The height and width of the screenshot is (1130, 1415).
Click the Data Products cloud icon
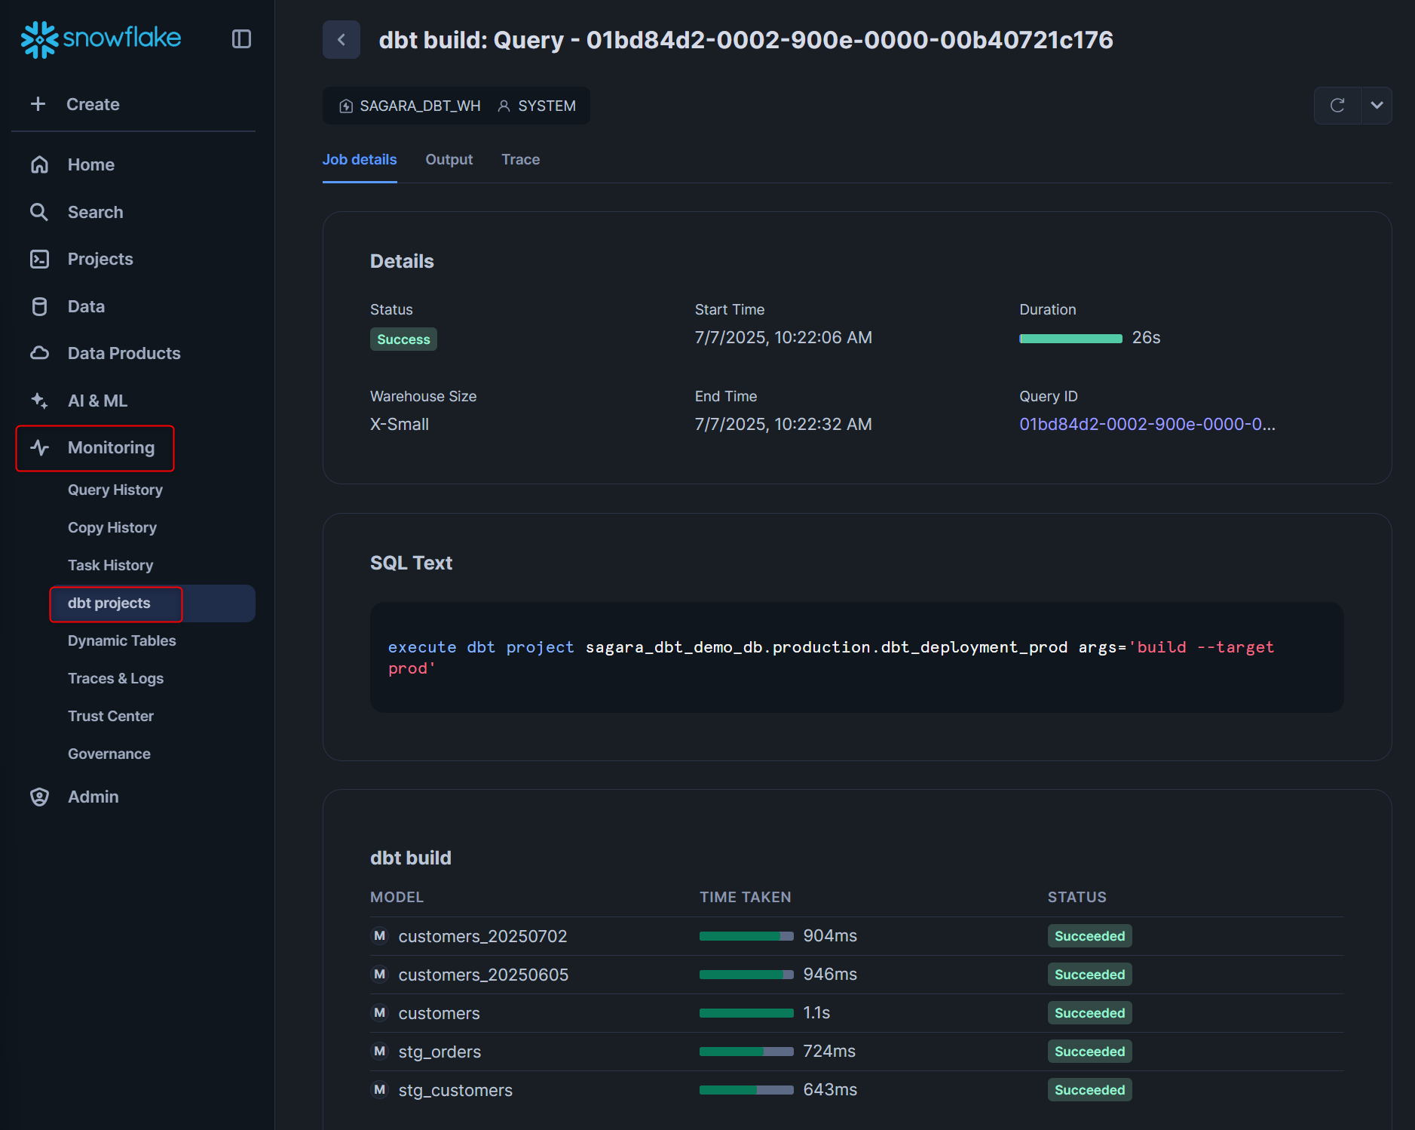tap(39, 353)
